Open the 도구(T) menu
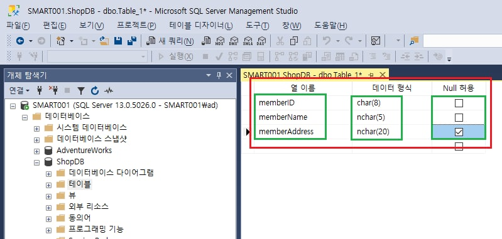The height and width of the screenshot is (239, 502). 258,26
